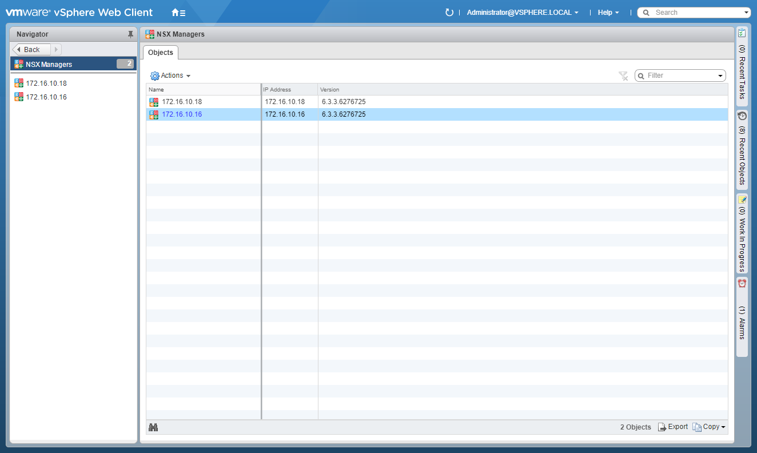Screen dimensions: 757x453
Task: Select 172.16.10.18 in Navigator list
Action: (46, 84)
